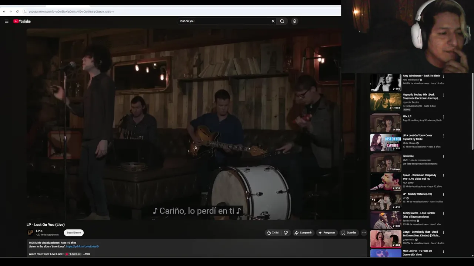
Task: Open Hypnotic Techno Mix thumbnail
Action: tap(385, 101)
